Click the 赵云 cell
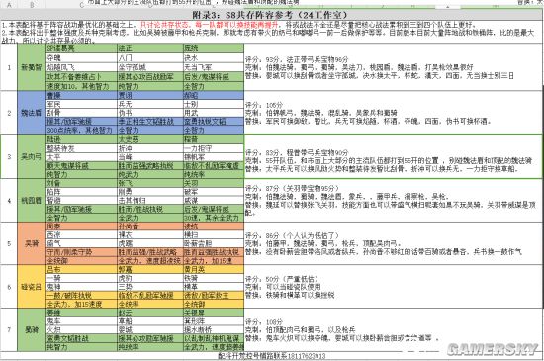The width and height of the screenshot is (544, 361). pos(150,313)
